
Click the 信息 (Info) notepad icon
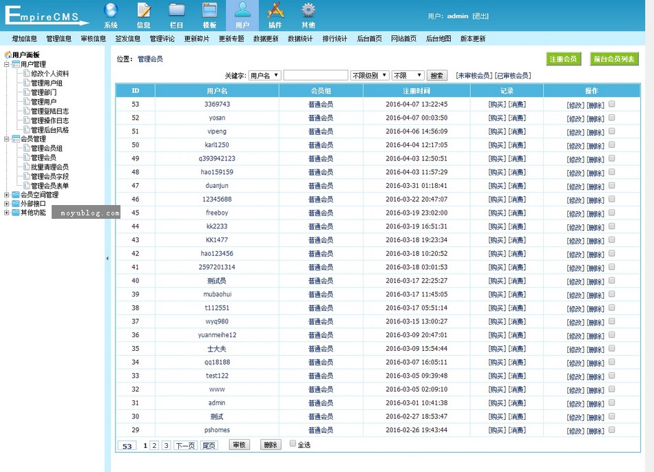click(x=144, y=10)
